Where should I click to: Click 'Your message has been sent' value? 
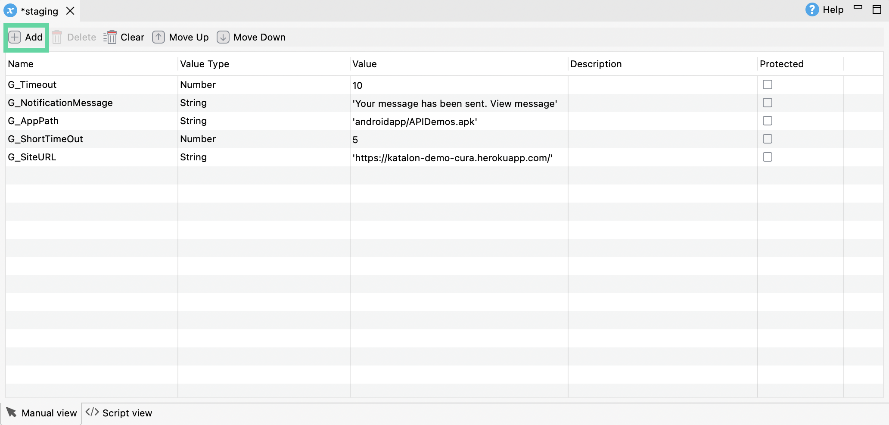click(459, 103)
